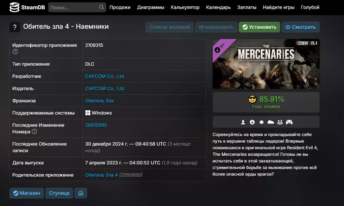Click the question mark app icon
The image size is (344, 206).
[x=15, y=27]
